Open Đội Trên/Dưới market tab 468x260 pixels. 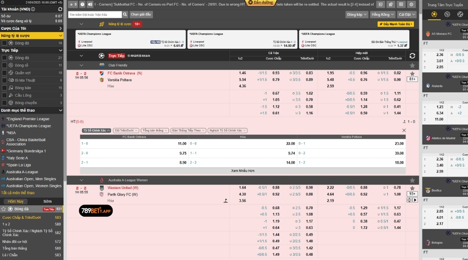(x=126, y=130)
